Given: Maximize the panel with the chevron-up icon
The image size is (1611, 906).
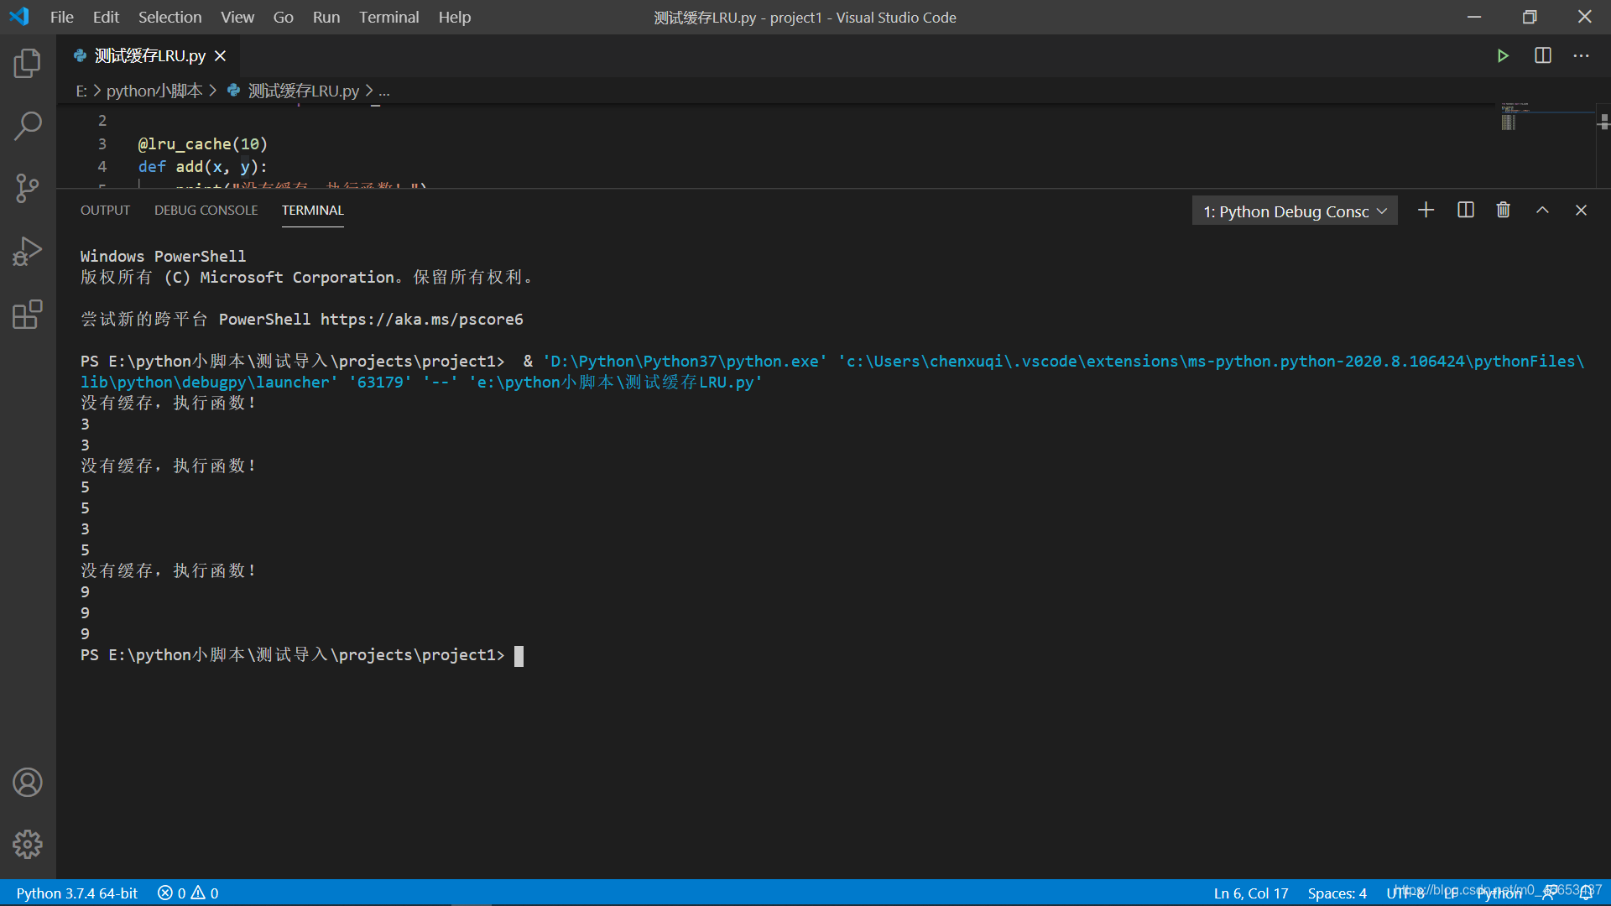Looking at the screenshot, I should pos(1542,210).
